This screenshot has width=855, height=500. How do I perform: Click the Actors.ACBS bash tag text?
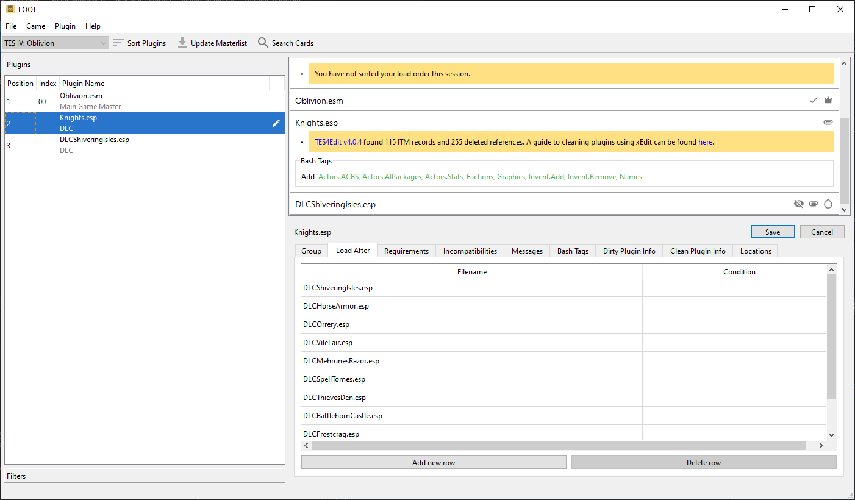pyautogui.click(x=338, y=177)
